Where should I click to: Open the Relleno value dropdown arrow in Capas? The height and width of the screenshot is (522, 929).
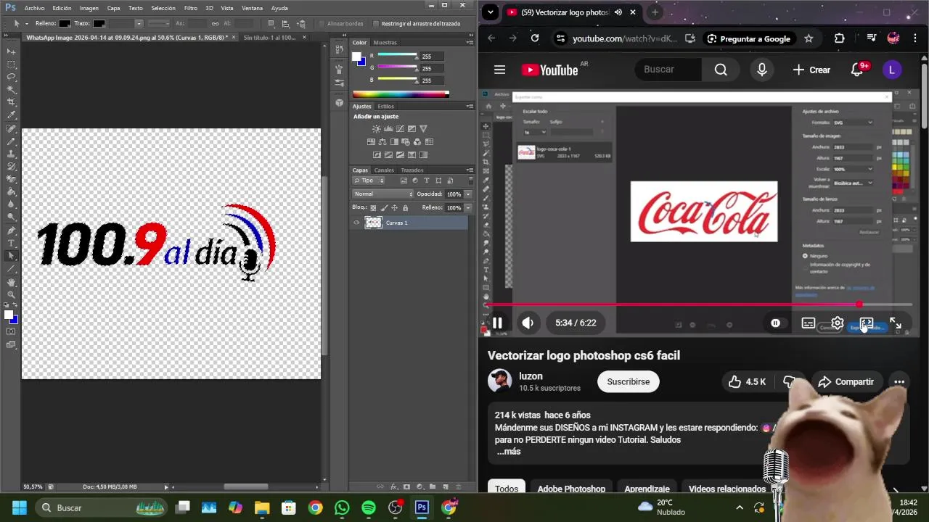click(468, 208)
